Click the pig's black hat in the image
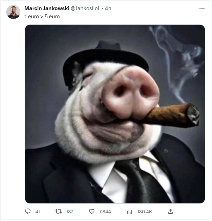This screenshot has height=221, width=212. click(105, 59)
